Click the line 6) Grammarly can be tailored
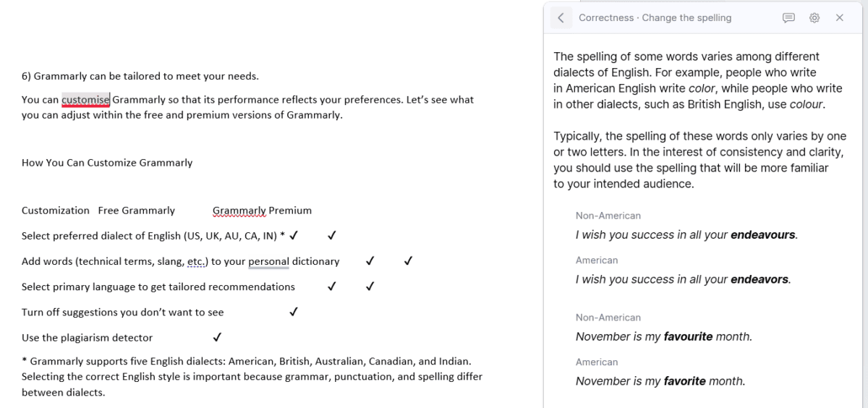The image size is (868, 408). [x=140, y=76]
